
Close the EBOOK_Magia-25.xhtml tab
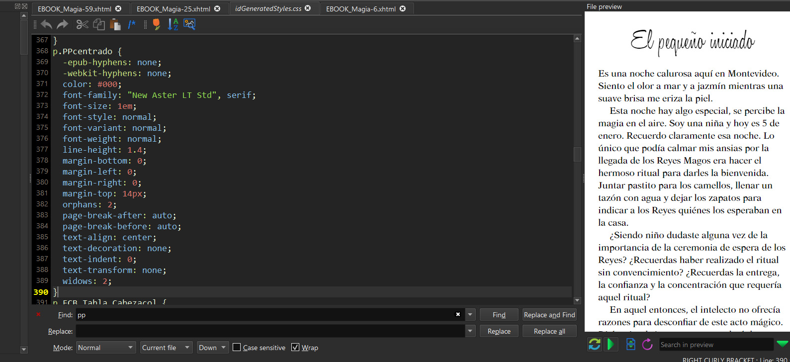click(217, 8)
